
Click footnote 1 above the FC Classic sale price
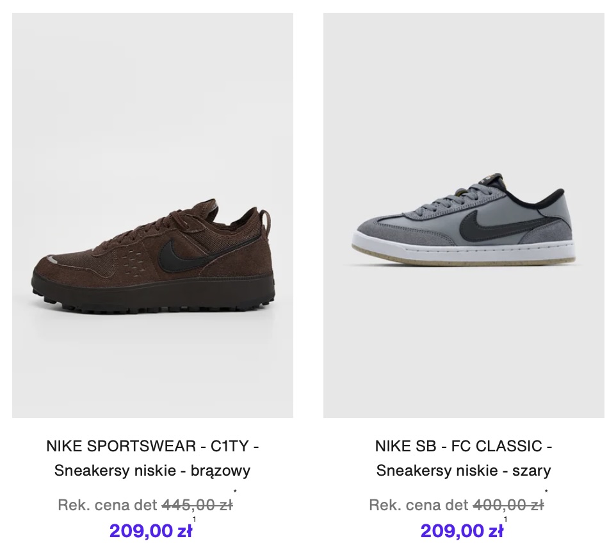[505, 519]
